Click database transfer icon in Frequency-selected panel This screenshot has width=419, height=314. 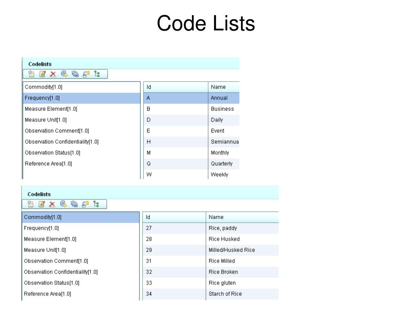[86, 74]
